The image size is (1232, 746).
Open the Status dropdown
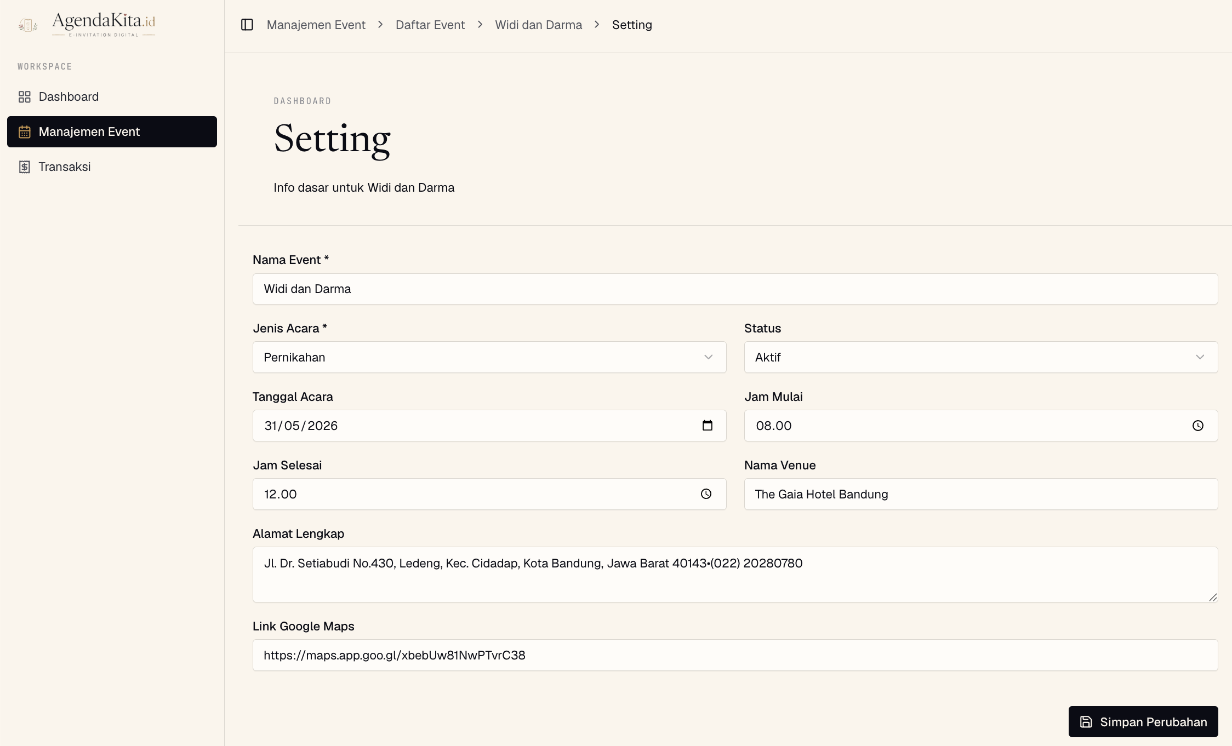[981, 357]
